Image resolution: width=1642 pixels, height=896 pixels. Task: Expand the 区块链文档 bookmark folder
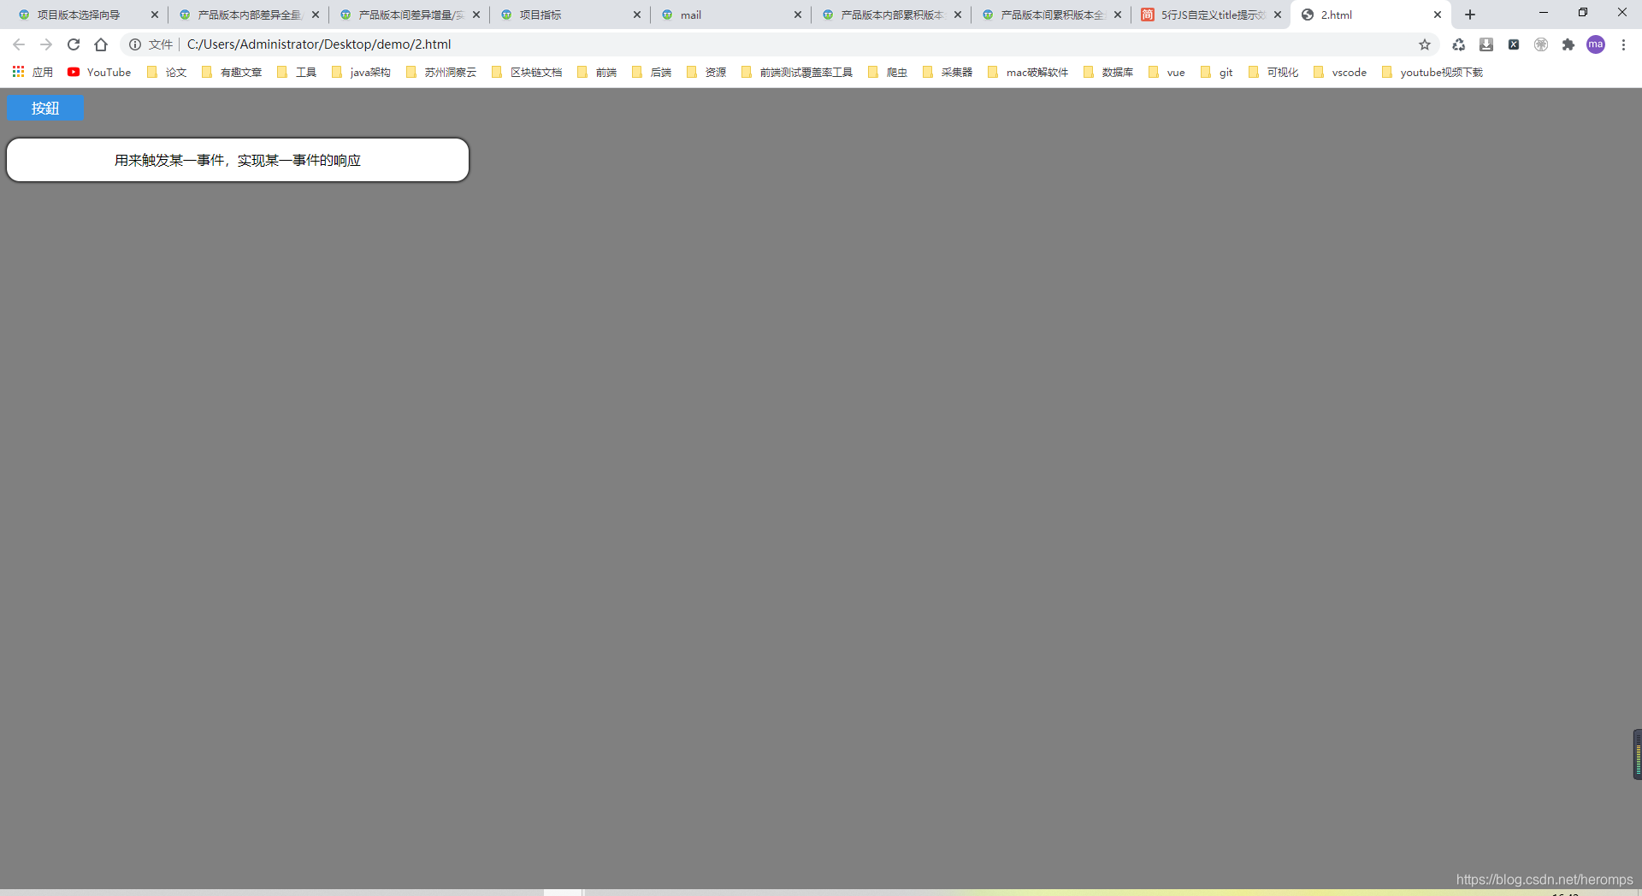pyautogui.click(x=527, y=73)
